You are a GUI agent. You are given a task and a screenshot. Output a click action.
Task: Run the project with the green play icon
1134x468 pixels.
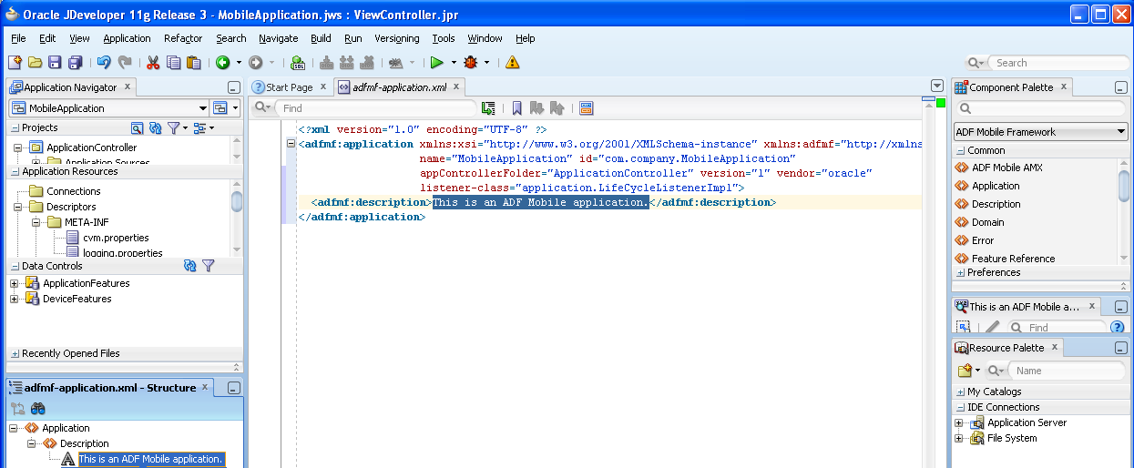tap(437, 63)
